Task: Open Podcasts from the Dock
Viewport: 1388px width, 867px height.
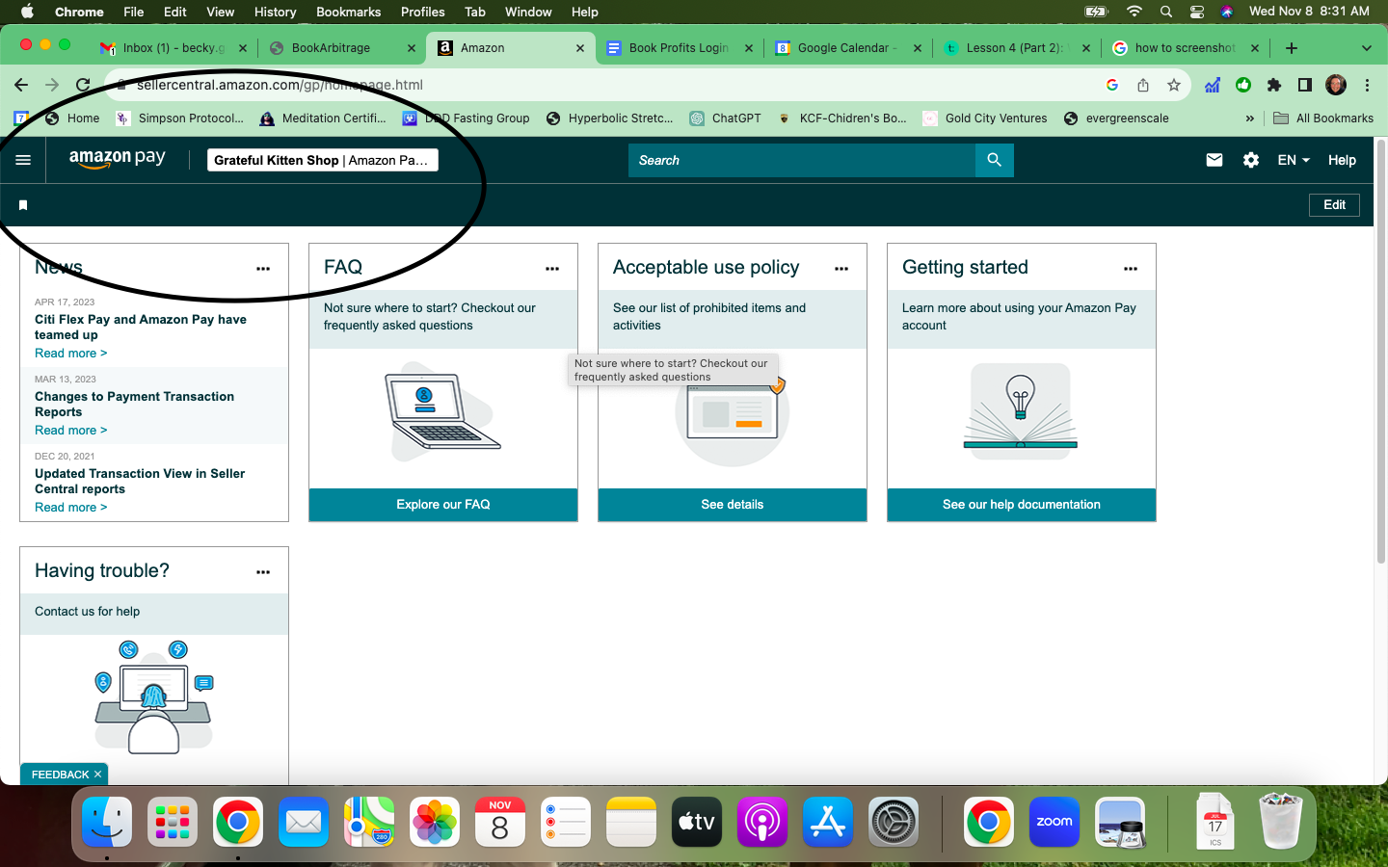Action: pos(762,823)
